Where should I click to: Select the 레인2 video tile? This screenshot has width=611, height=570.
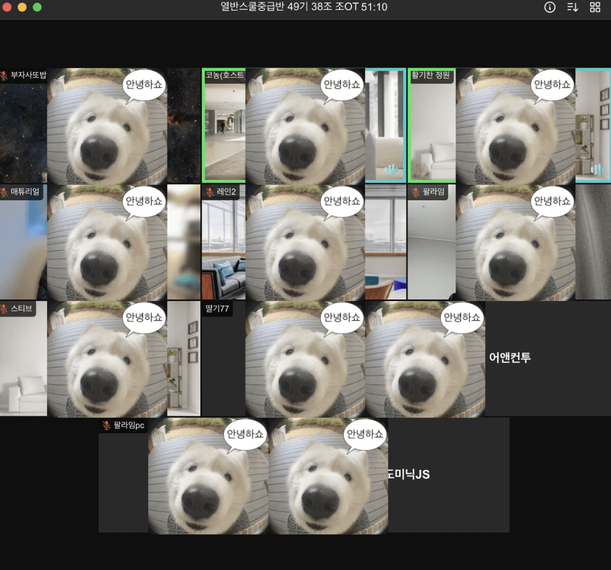click(304, 242)
